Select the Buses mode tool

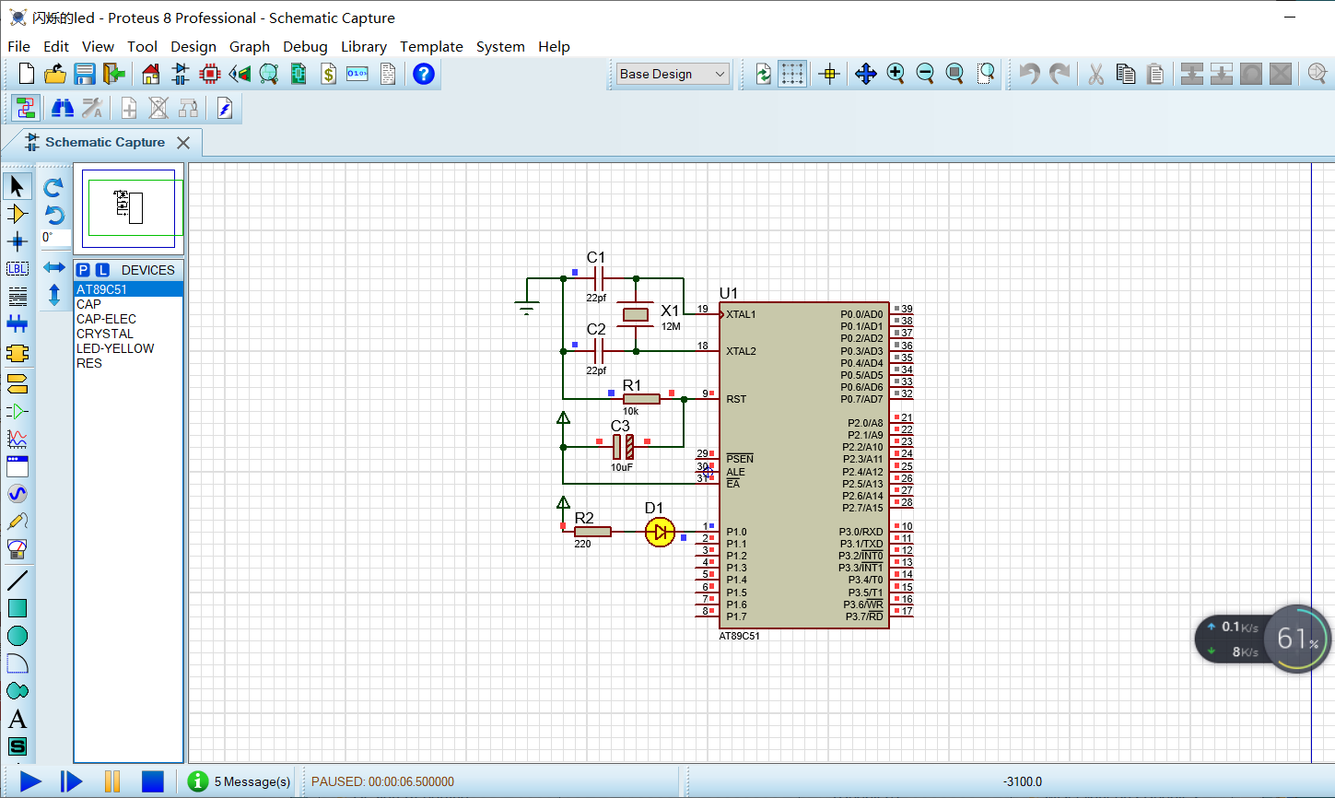pos(18,324)
